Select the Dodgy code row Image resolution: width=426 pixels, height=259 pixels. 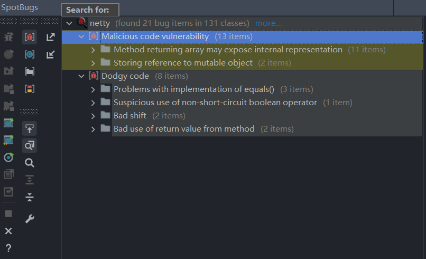click(x=243, y=76)
